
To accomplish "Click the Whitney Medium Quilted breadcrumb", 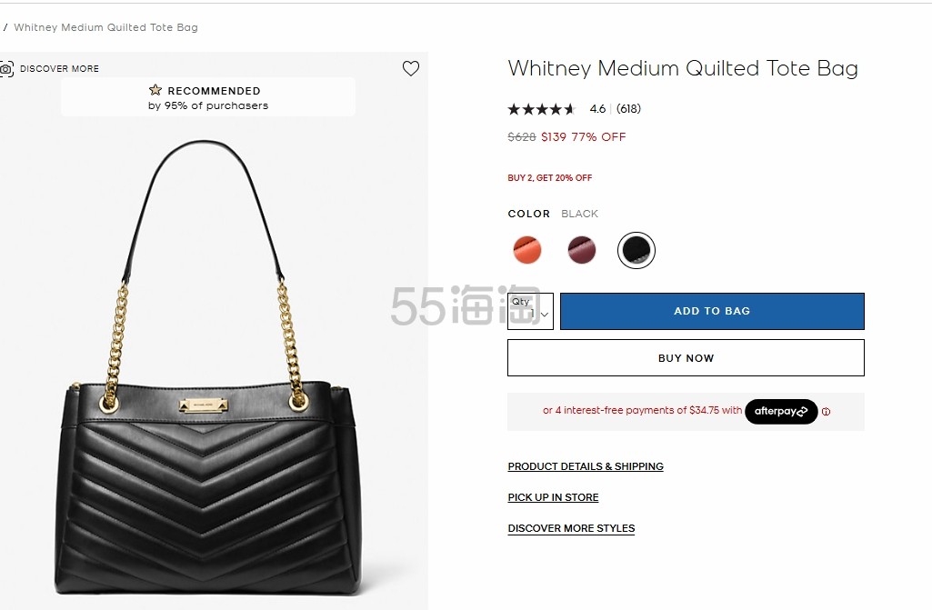I will (x=105, y=27).
